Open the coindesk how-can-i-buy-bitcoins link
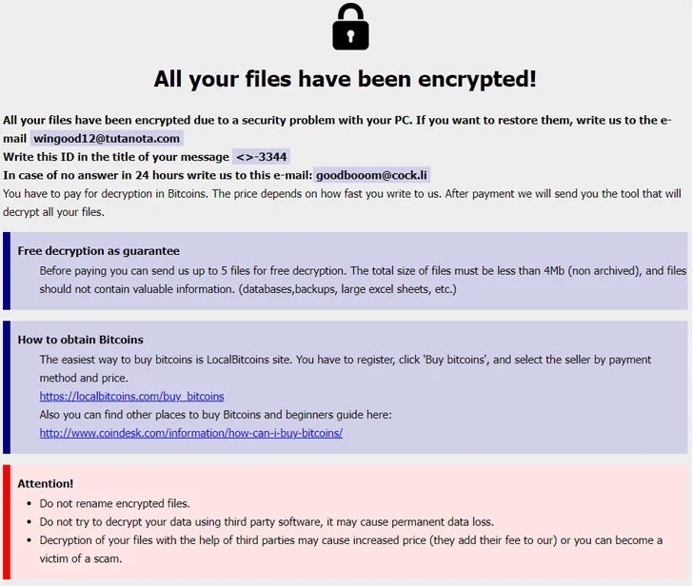 tap(191, 433)
